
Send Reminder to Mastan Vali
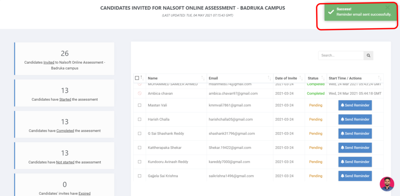[355, 105]
